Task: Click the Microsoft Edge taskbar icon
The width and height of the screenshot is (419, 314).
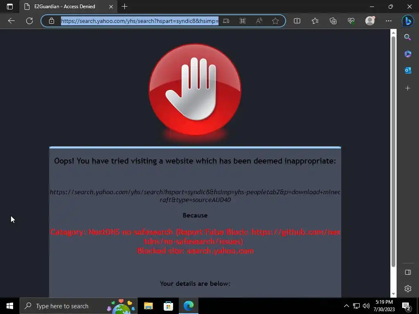Action: coord(188,306)
